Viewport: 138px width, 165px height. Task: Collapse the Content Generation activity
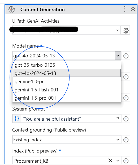(133, 9)
